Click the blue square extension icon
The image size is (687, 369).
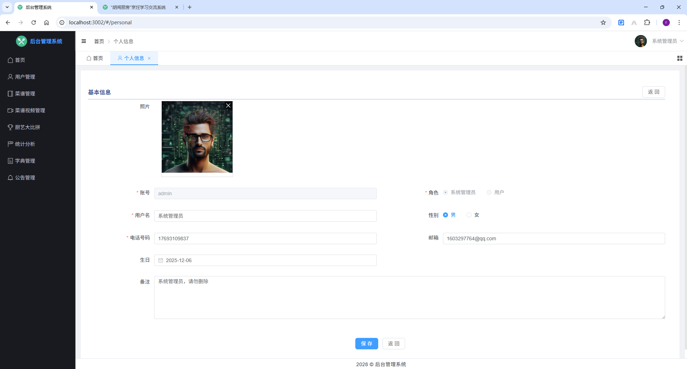coord(621,23)
